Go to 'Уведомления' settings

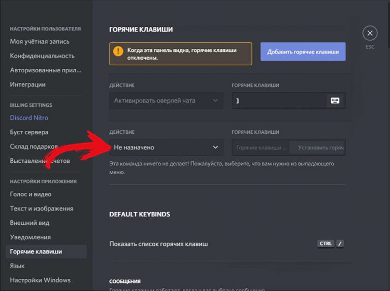[30, 237]
